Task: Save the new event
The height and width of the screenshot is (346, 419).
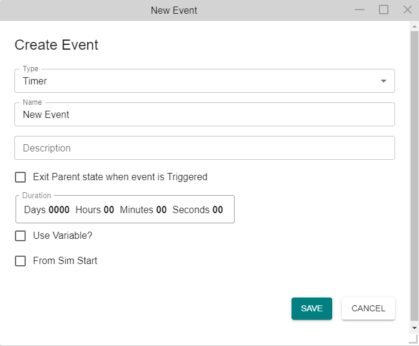Action: click(x=312, y=309)
